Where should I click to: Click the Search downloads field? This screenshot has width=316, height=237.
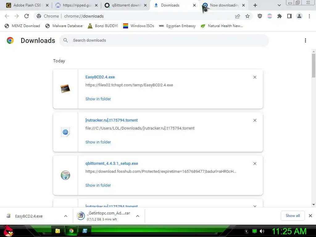[x=164, y=40]
